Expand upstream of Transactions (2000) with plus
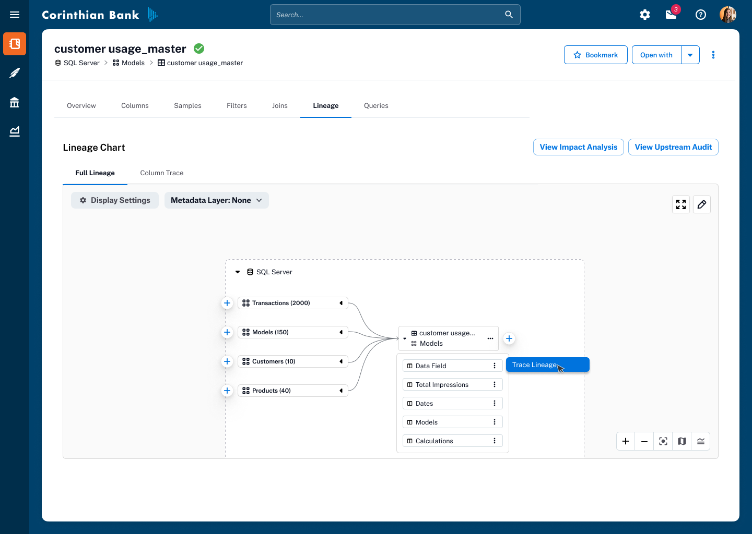The height and width of the screenshot is (534, 752). (x=227, y=303)
